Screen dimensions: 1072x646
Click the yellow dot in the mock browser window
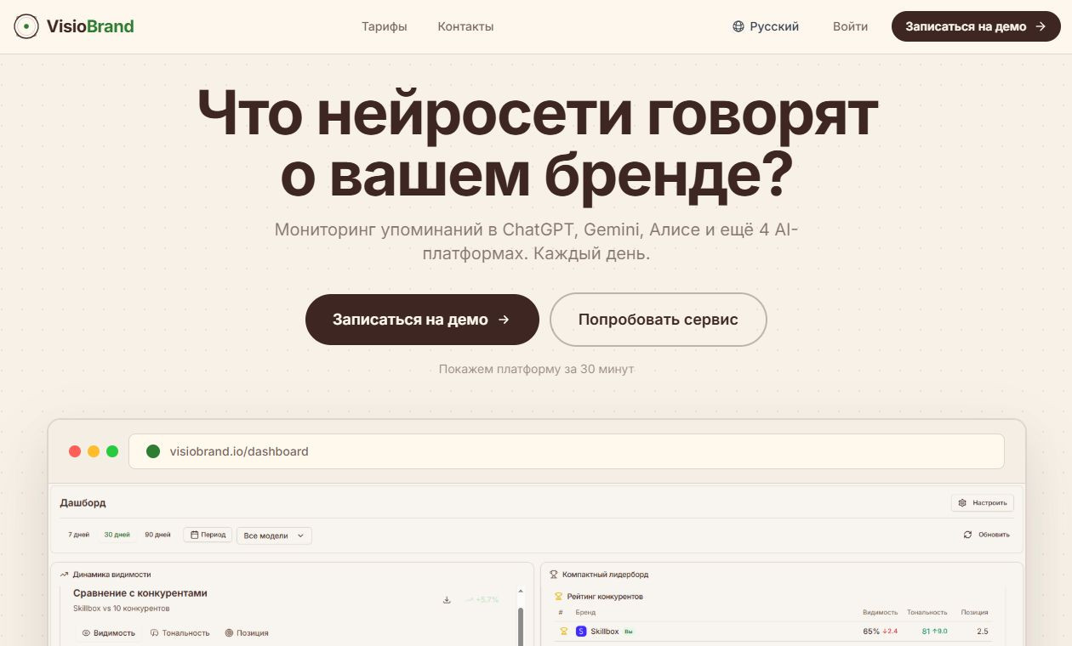94,451
